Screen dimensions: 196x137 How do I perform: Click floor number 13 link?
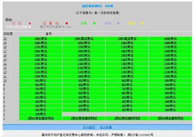5,68
